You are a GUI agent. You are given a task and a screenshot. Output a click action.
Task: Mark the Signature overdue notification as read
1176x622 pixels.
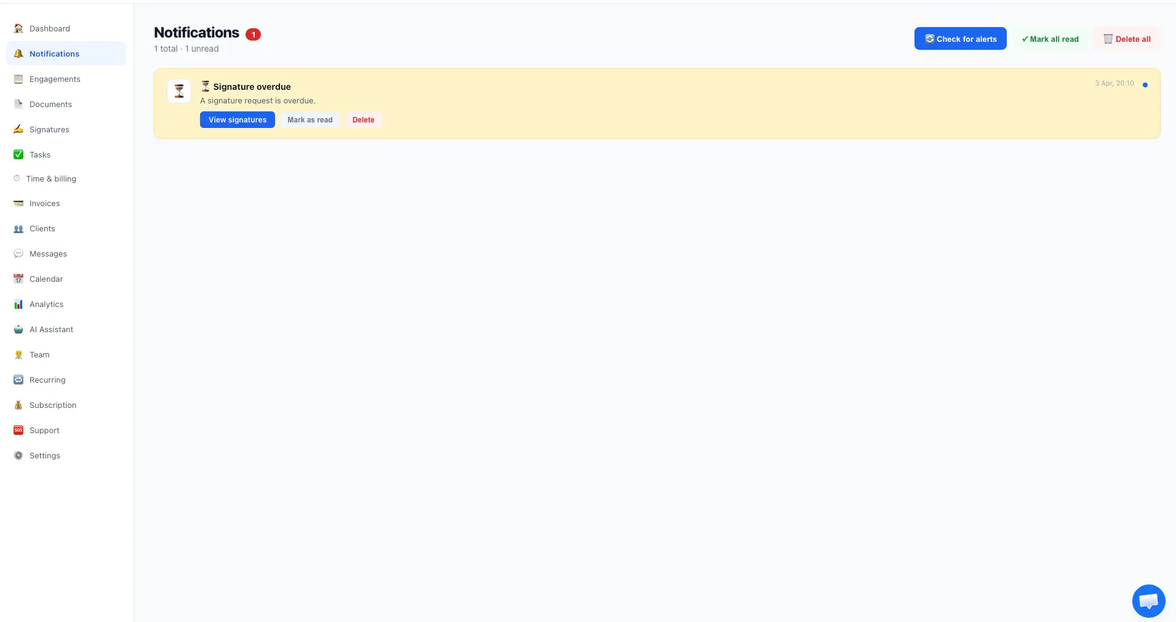(310, 120)
